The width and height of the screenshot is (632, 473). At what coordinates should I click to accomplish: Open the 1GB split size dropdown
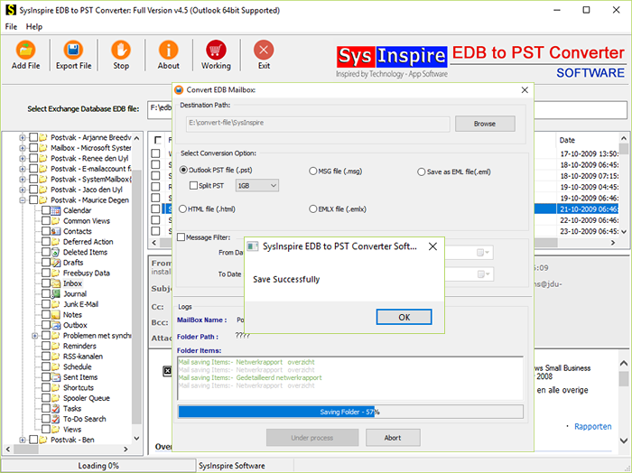pos(256,185)
